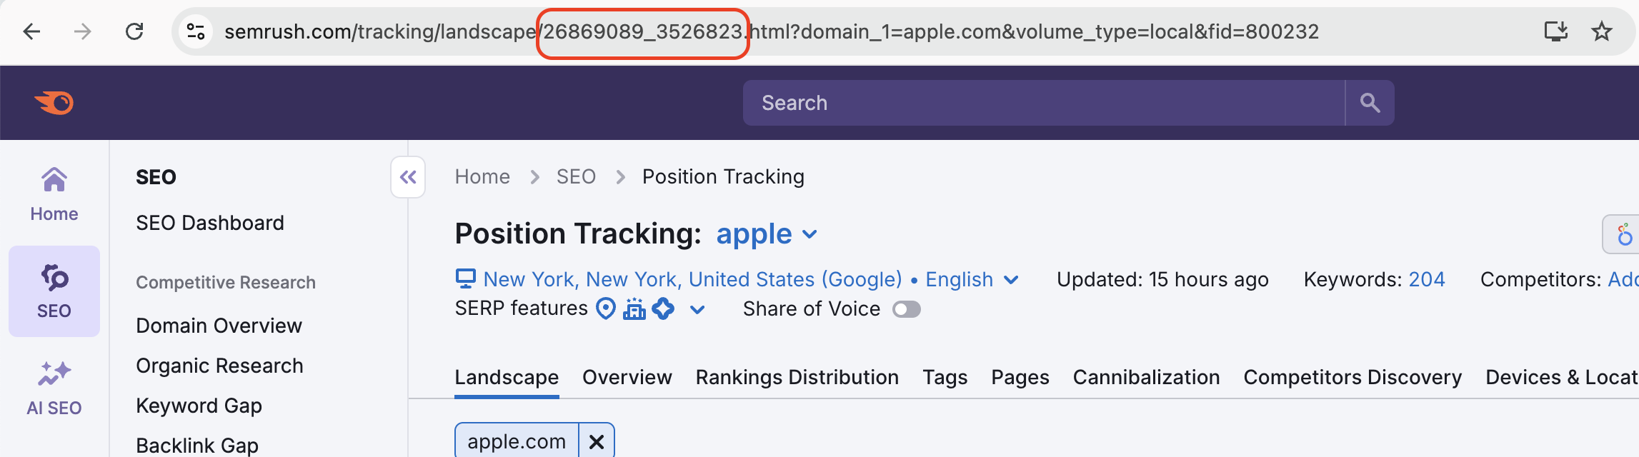Click the hotel pack SERP feature icon

pyautogui.click(x=634, y=308)
